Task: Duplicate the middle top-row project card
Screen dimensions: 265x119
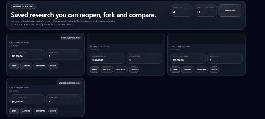Action: coord(121,70)
